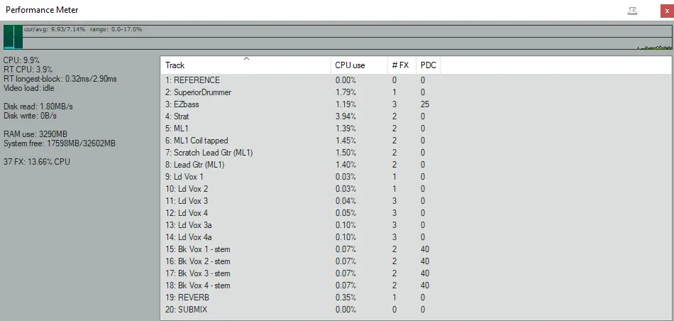Select the 9: Ld Vox 1 row
The width and height of the screenshot is (674, 321).
coord(416,176)
